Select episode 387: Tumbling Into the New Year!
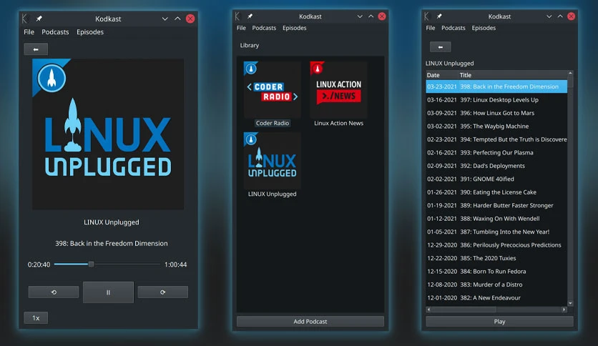598x346 pixels. 496,232
